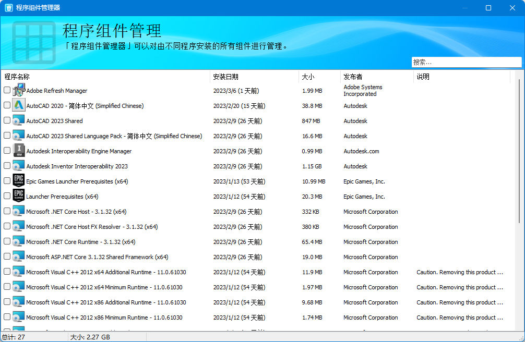Click the Adobe Refresh Manager program icon
Screen dimensions: 525x342
coord(19,90)
